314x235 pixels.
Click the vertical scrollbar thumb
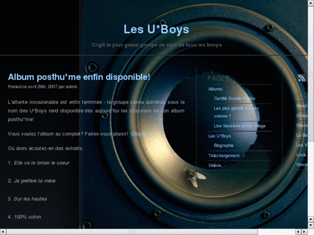click(x=311, y=74)
